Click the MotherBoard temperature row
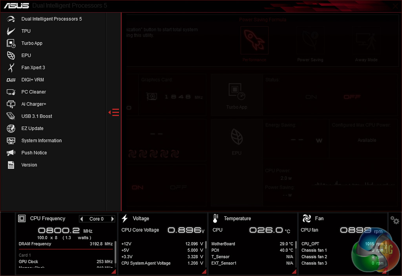 [252, 244]
